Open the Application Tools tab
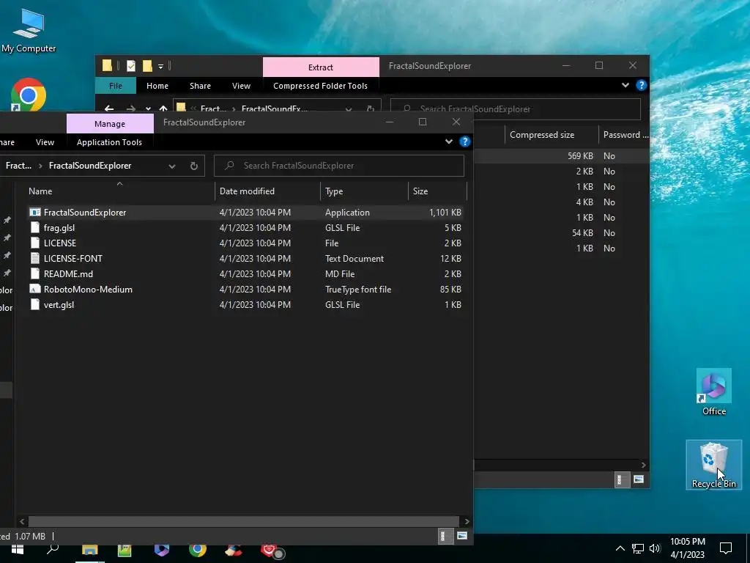750x563 pixels. click(109, 142)
